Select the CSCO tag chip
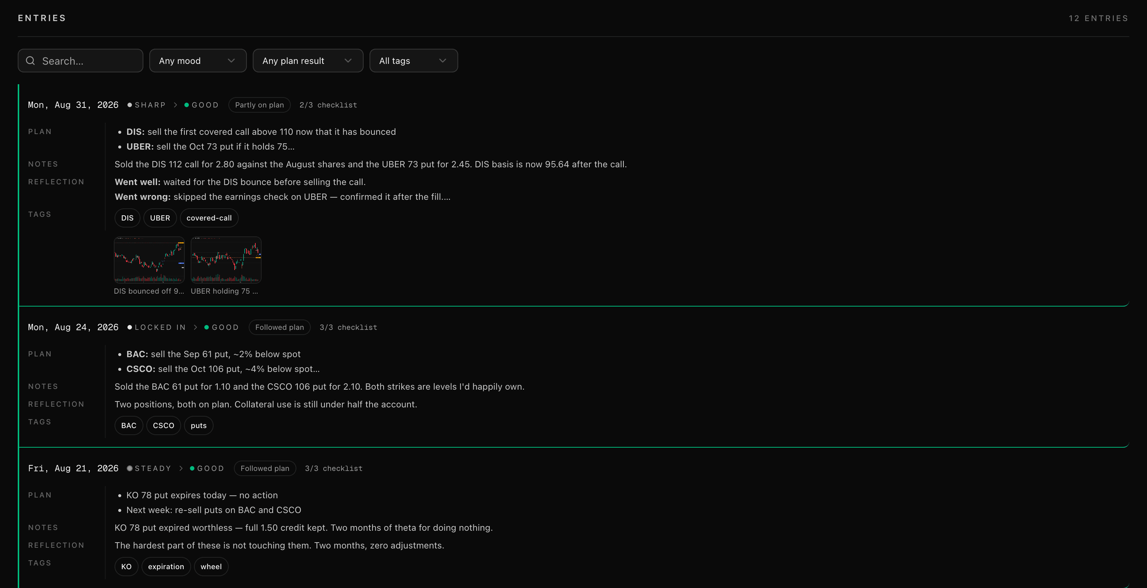 tap(163, 425)
